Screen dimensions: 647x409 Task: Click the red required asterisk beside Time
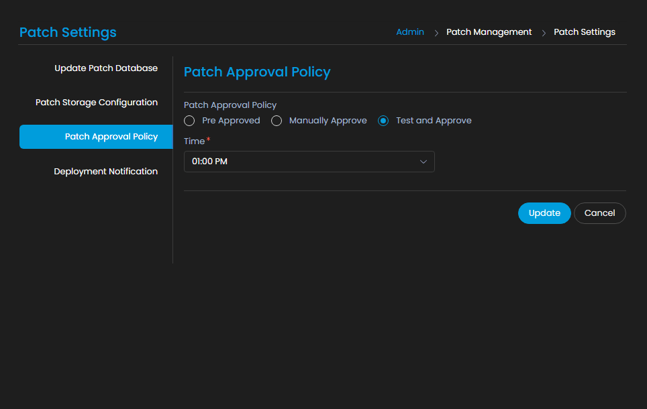209,139
